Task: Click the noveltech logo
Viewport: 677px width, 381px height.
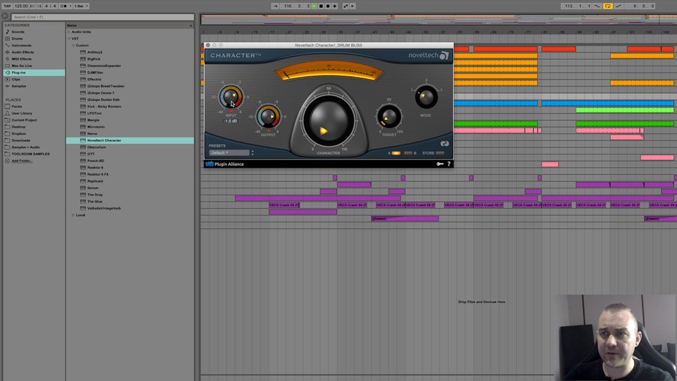Action: [x=429, y=55]
